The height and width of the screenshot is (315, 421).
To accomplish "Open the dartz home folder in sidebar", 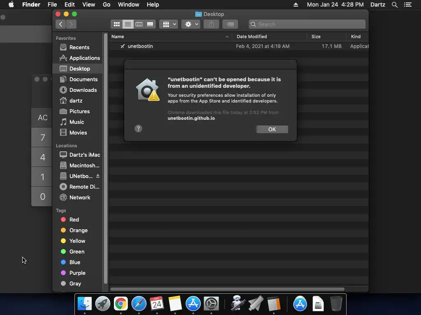I will pyautogui.click(x=77, y=101).
